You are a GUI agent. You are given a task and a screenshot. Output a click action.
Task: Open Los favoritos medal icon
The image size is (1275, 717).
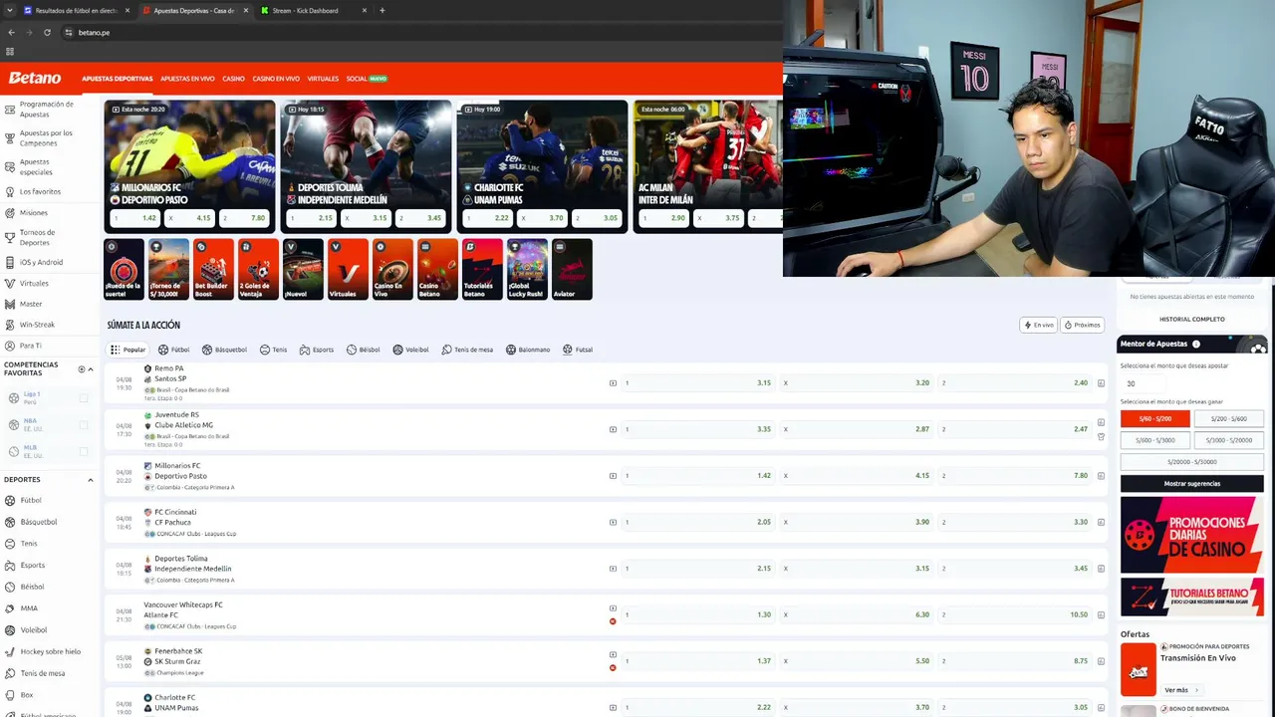click(10, 191)
